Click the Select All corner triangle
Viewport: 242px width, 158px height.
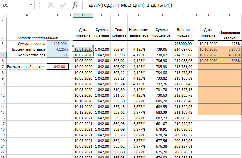pos(3,15)
